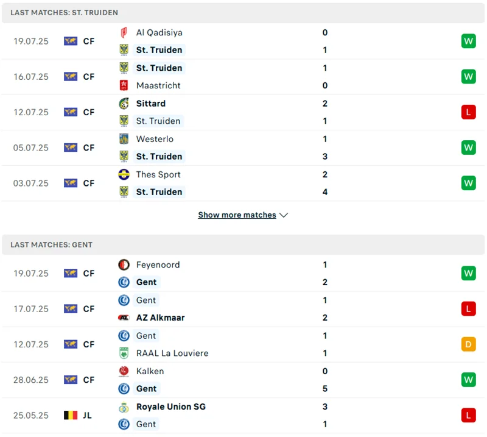
Task: Select the Last Matches: Gent header
Action: [52, 245]
